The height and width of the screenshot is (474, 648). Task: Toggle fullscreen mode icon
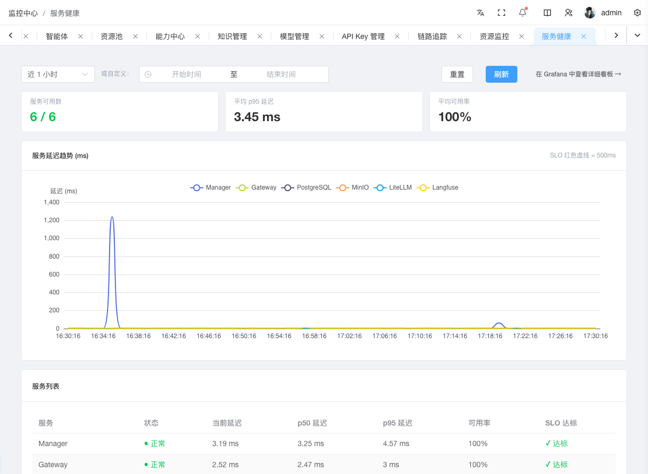tap(502, 13)
